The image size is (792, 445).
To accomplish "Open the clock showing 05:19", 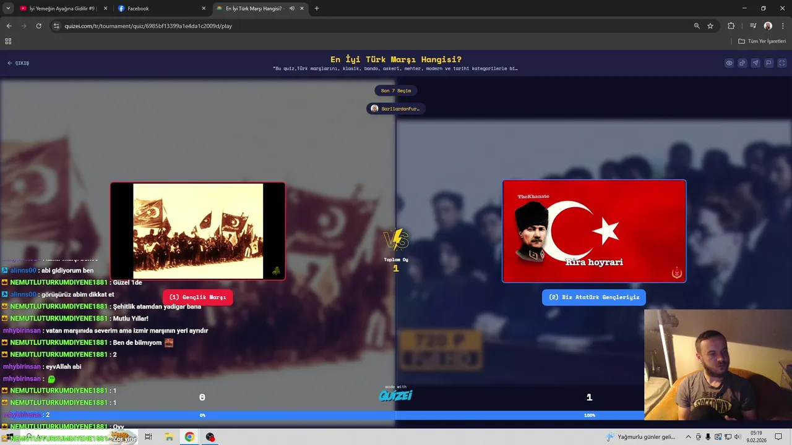I will [x=756, y=437].
